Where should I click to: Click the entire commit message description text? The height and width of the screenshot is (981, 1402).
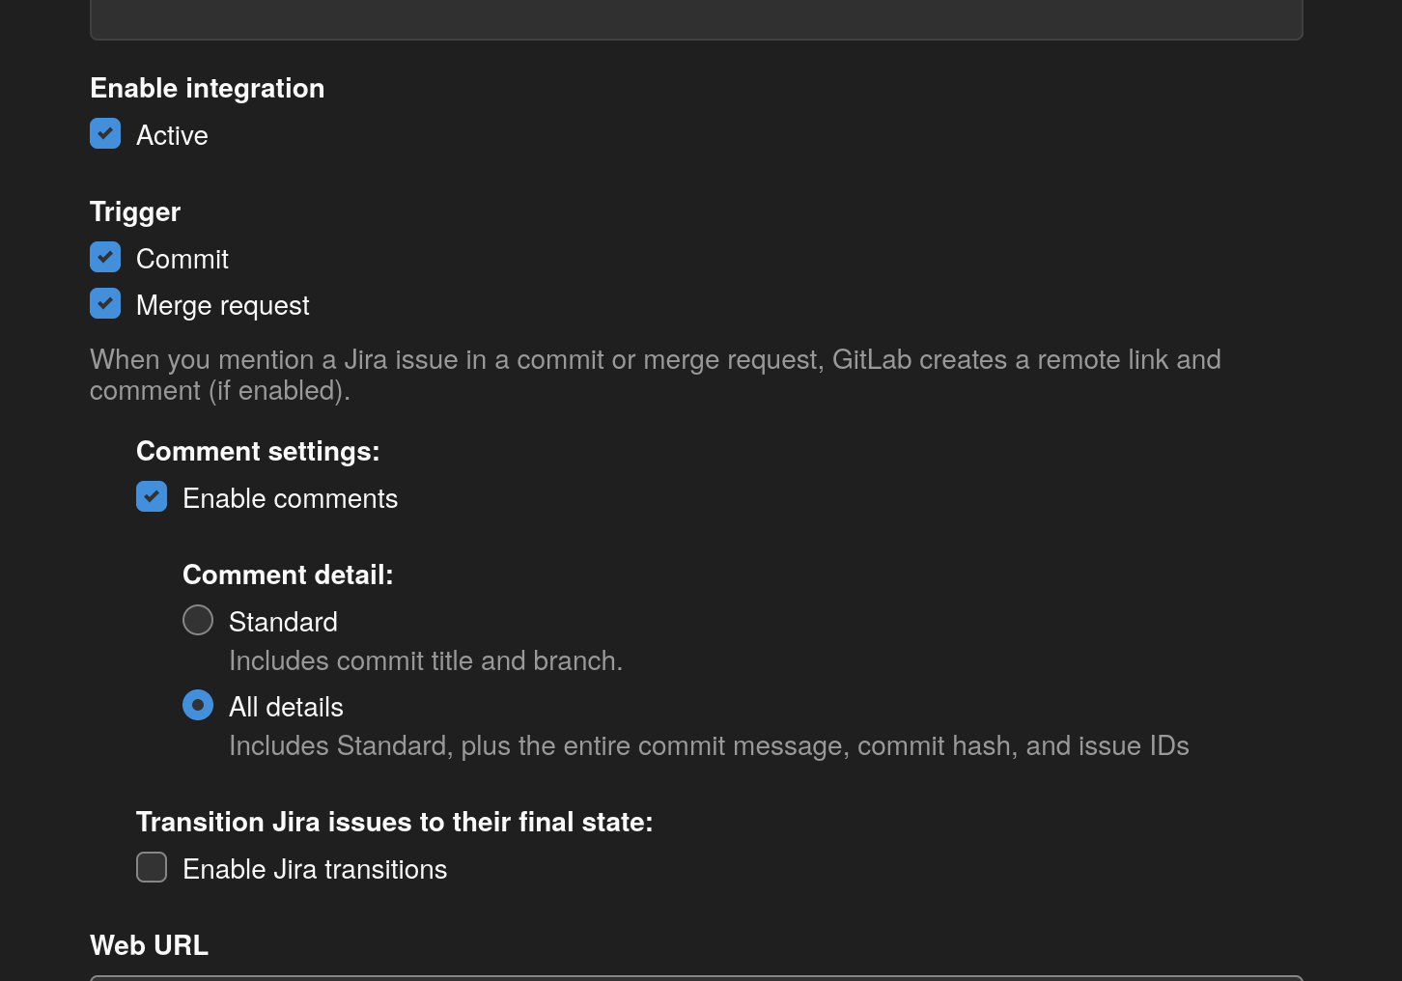(709, 745)
